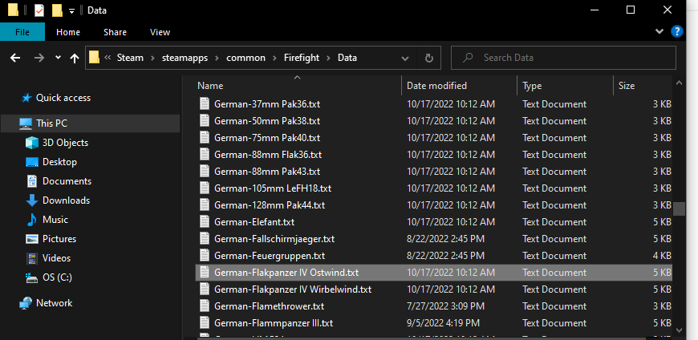Go back to previous folder
The height and width of the screenshot is (340, 698).
(15, 58)
